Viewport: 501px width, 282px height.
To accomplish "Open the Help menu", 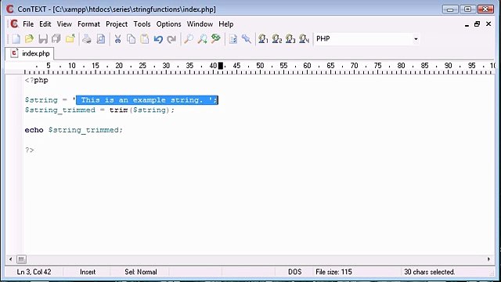I will point(226,24).
